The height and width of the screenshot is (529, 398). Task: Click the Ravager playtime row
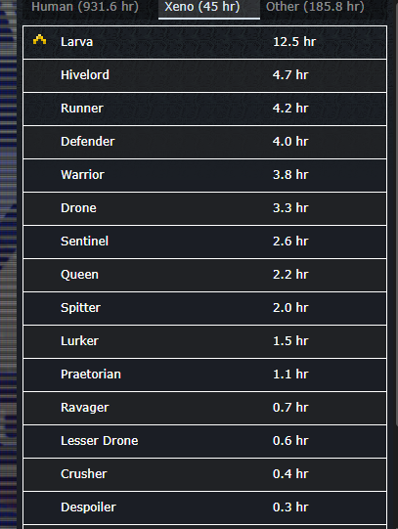204,408
